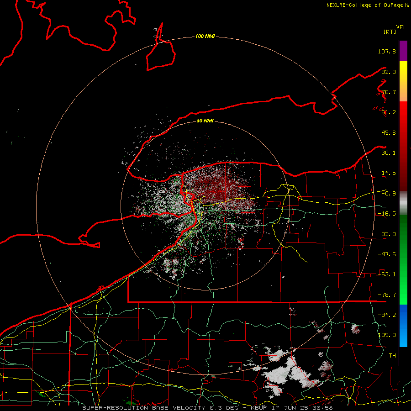The width and height of the screenshot is (411, 411).
Task: Select the -47.6 value on velocity scale
Action: click(x=387, y=254)
